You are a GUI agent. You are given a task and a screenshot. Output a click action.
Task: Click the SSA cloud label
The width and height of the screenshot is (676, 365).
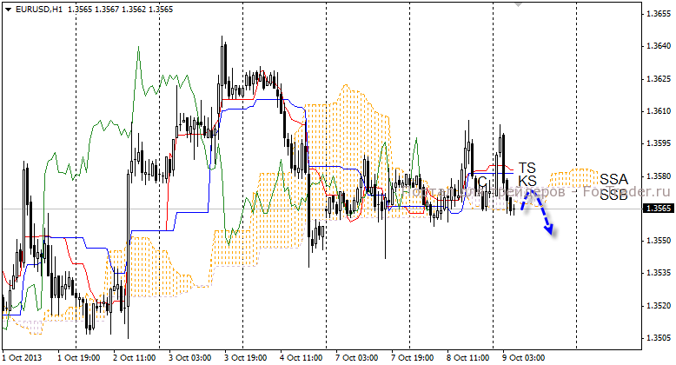pyautogui.click(x=613, y=180)
